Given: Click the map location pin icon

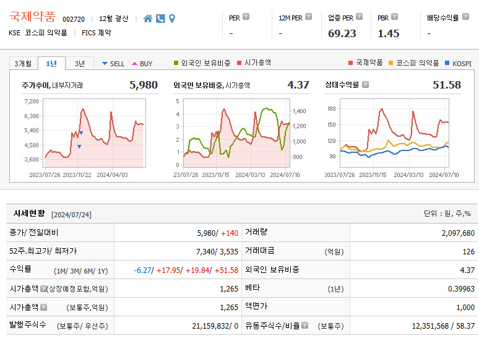Looking at the screenshot, I should tap(172, 19).
